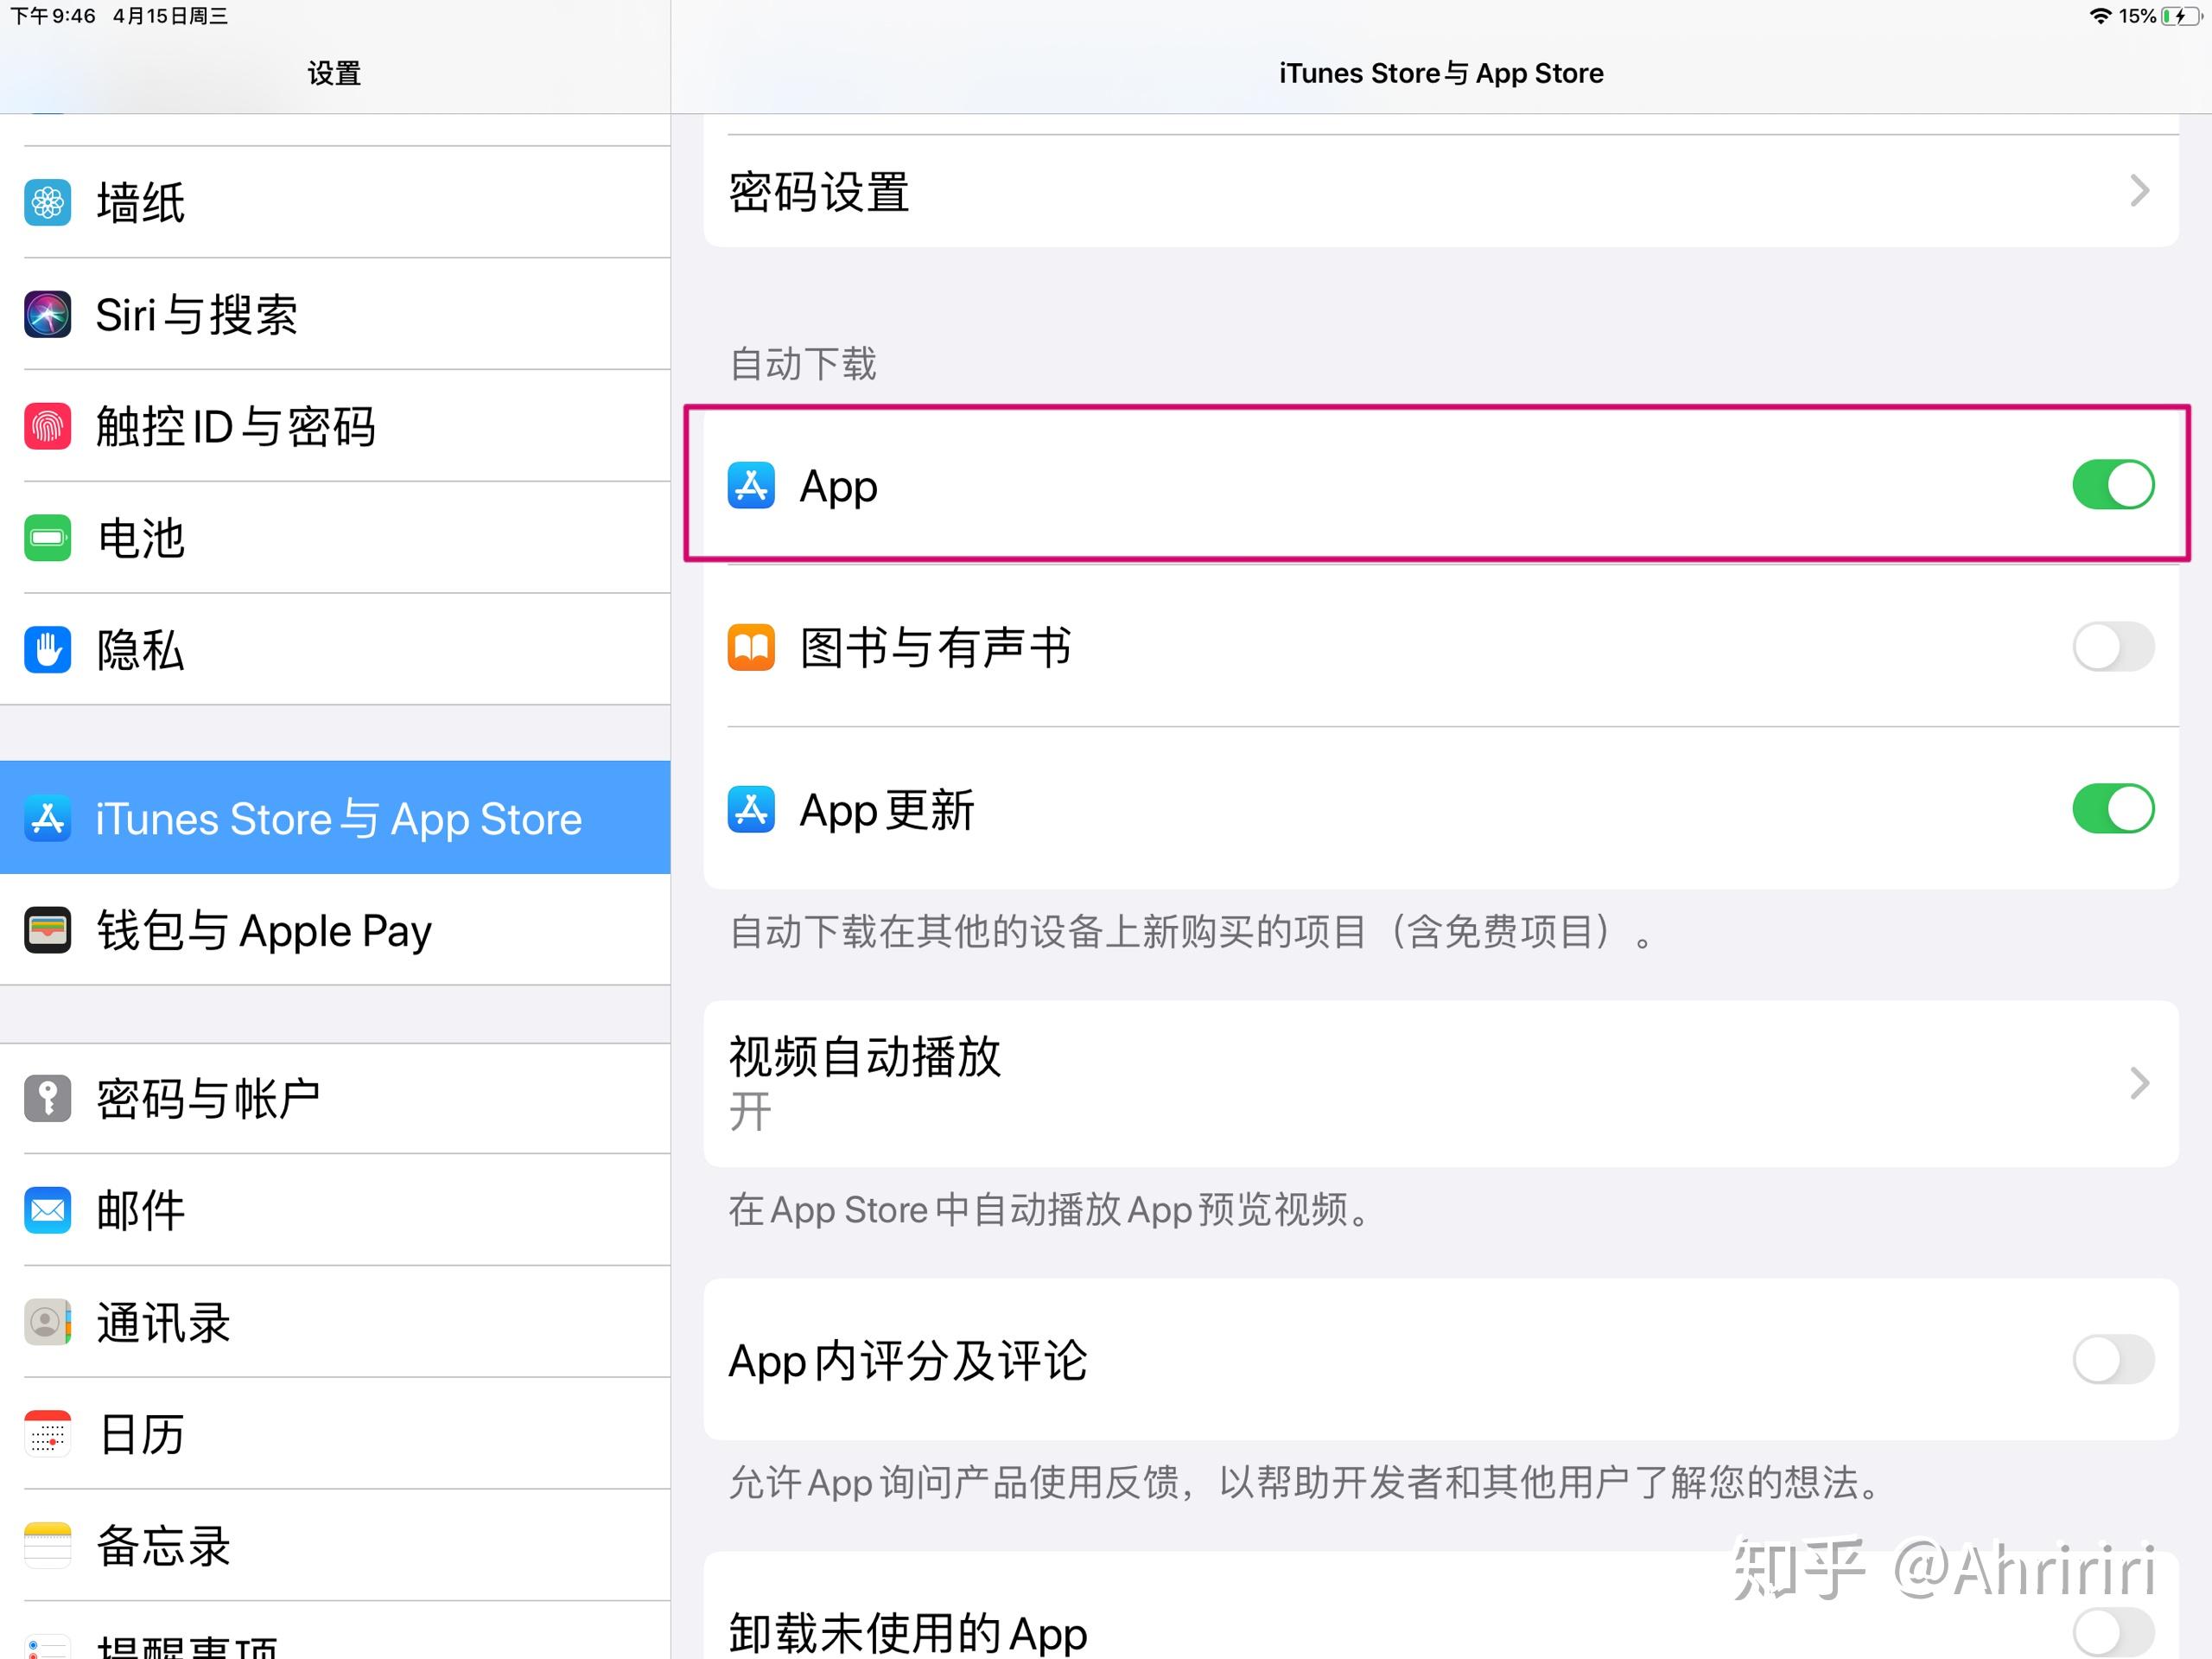Tap the Touch ID fingerprint icon
Viewport: 2212px width, 1659px height.
(x=47, y=426)
